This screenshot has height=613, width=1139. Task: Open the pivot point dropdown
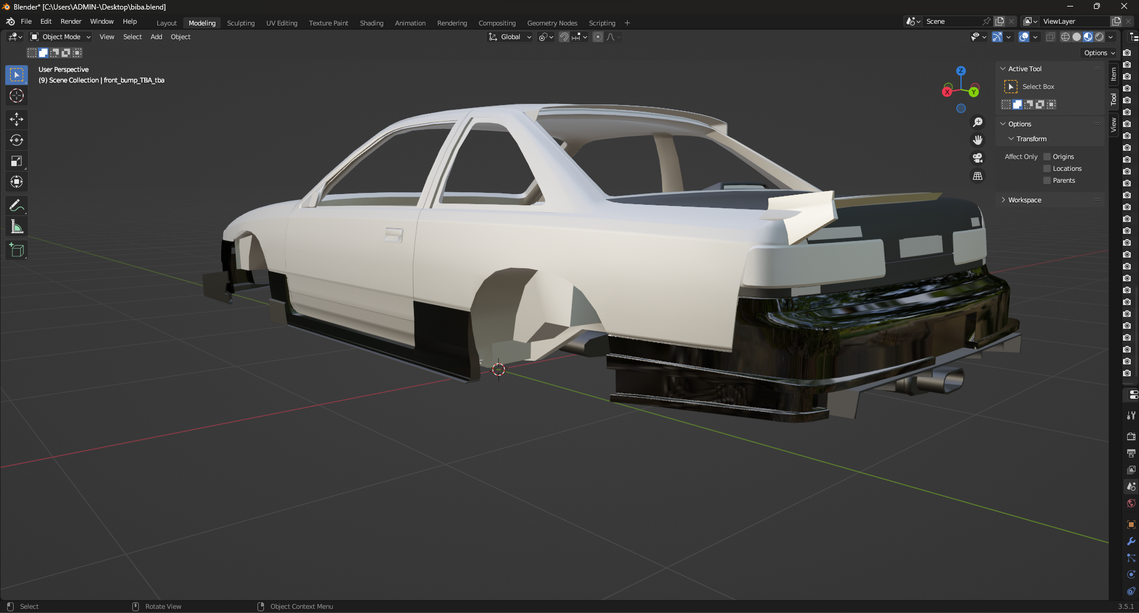(546, 37)
